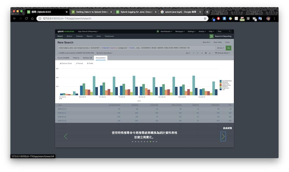The width and height of the screenshot is (289, 172).
Task: Open the Column Chart type picker
Action: pos(66,64)
